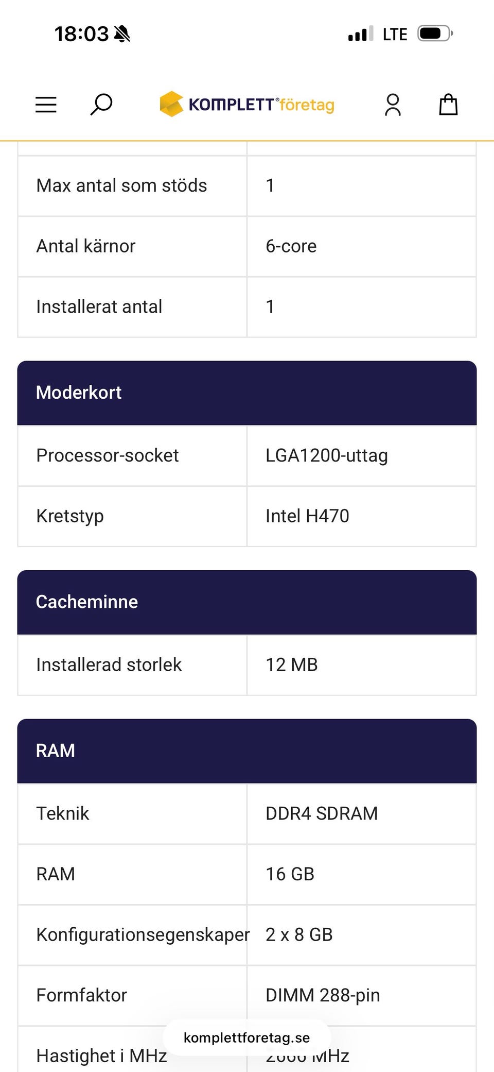494x1072 pixels.
Task: Select the RAM section header
Action: [247, 751]
